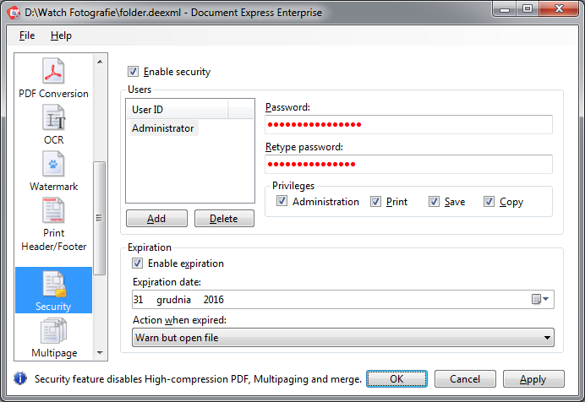Image resolution: width=585 pixels, height=402 pixels.
Task: Open the expiration date calendar dropdown
Action: (x=540, y=299)
